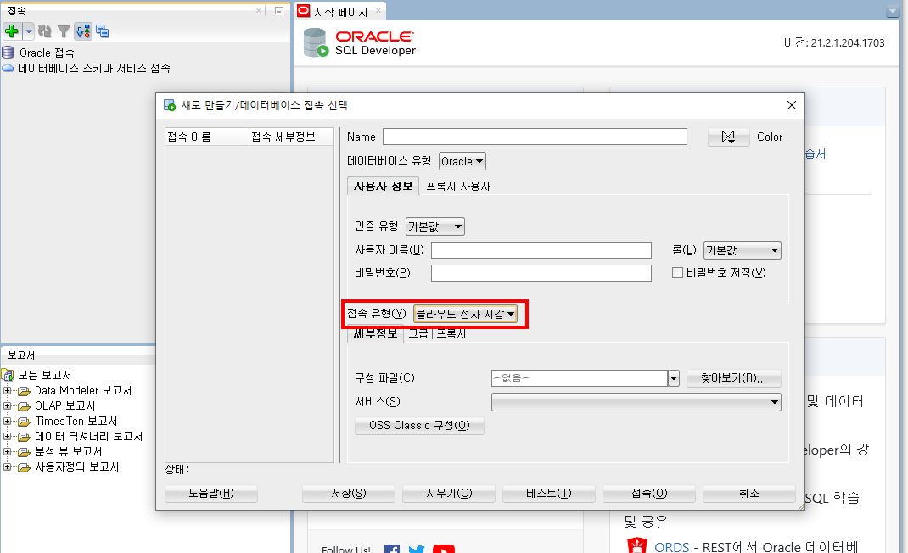Expand the OLAP 보고서 node

pyautogui.click(x=7, y=406)
